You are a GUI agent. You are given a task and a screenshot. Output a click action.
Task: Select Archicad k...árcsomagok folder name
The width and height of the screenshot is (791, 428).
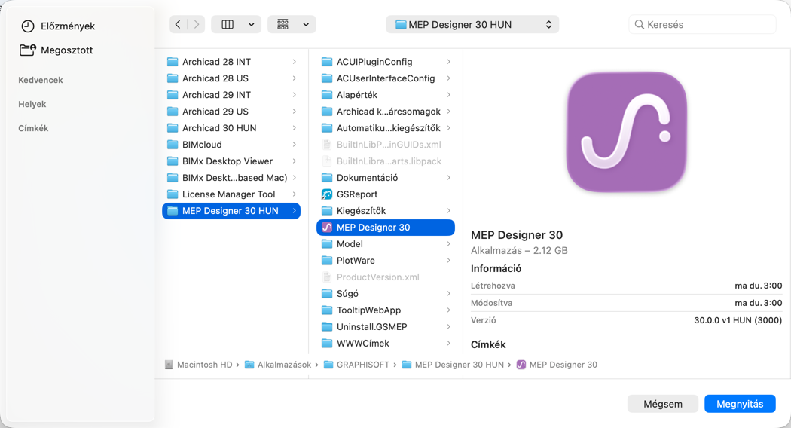(389, 112)
